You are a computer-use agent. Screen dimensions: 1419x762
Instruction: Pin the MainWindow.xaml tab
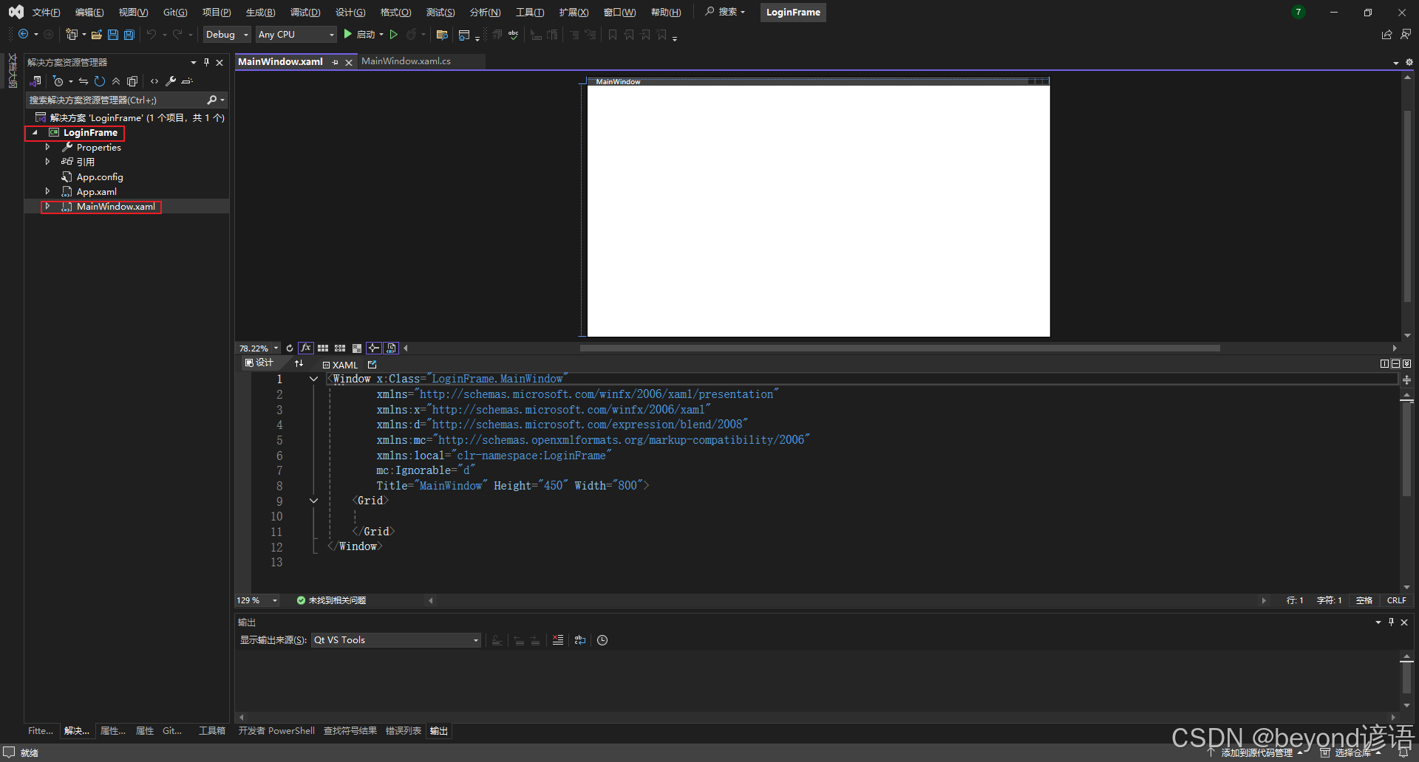[336, 62]
